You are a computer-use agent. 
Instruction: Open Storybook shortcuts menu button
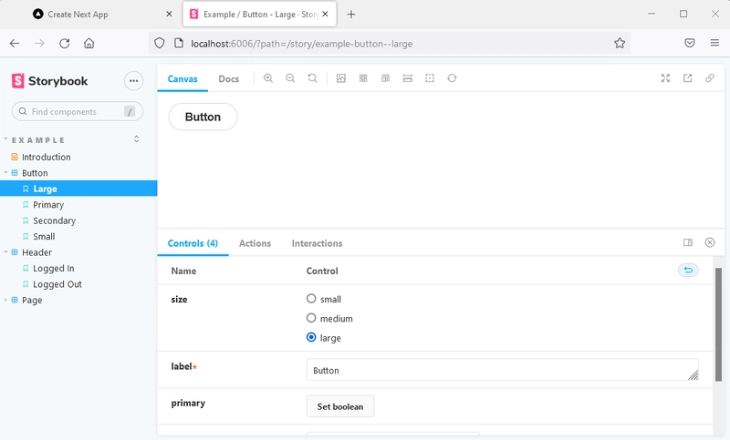click(133, 81)
